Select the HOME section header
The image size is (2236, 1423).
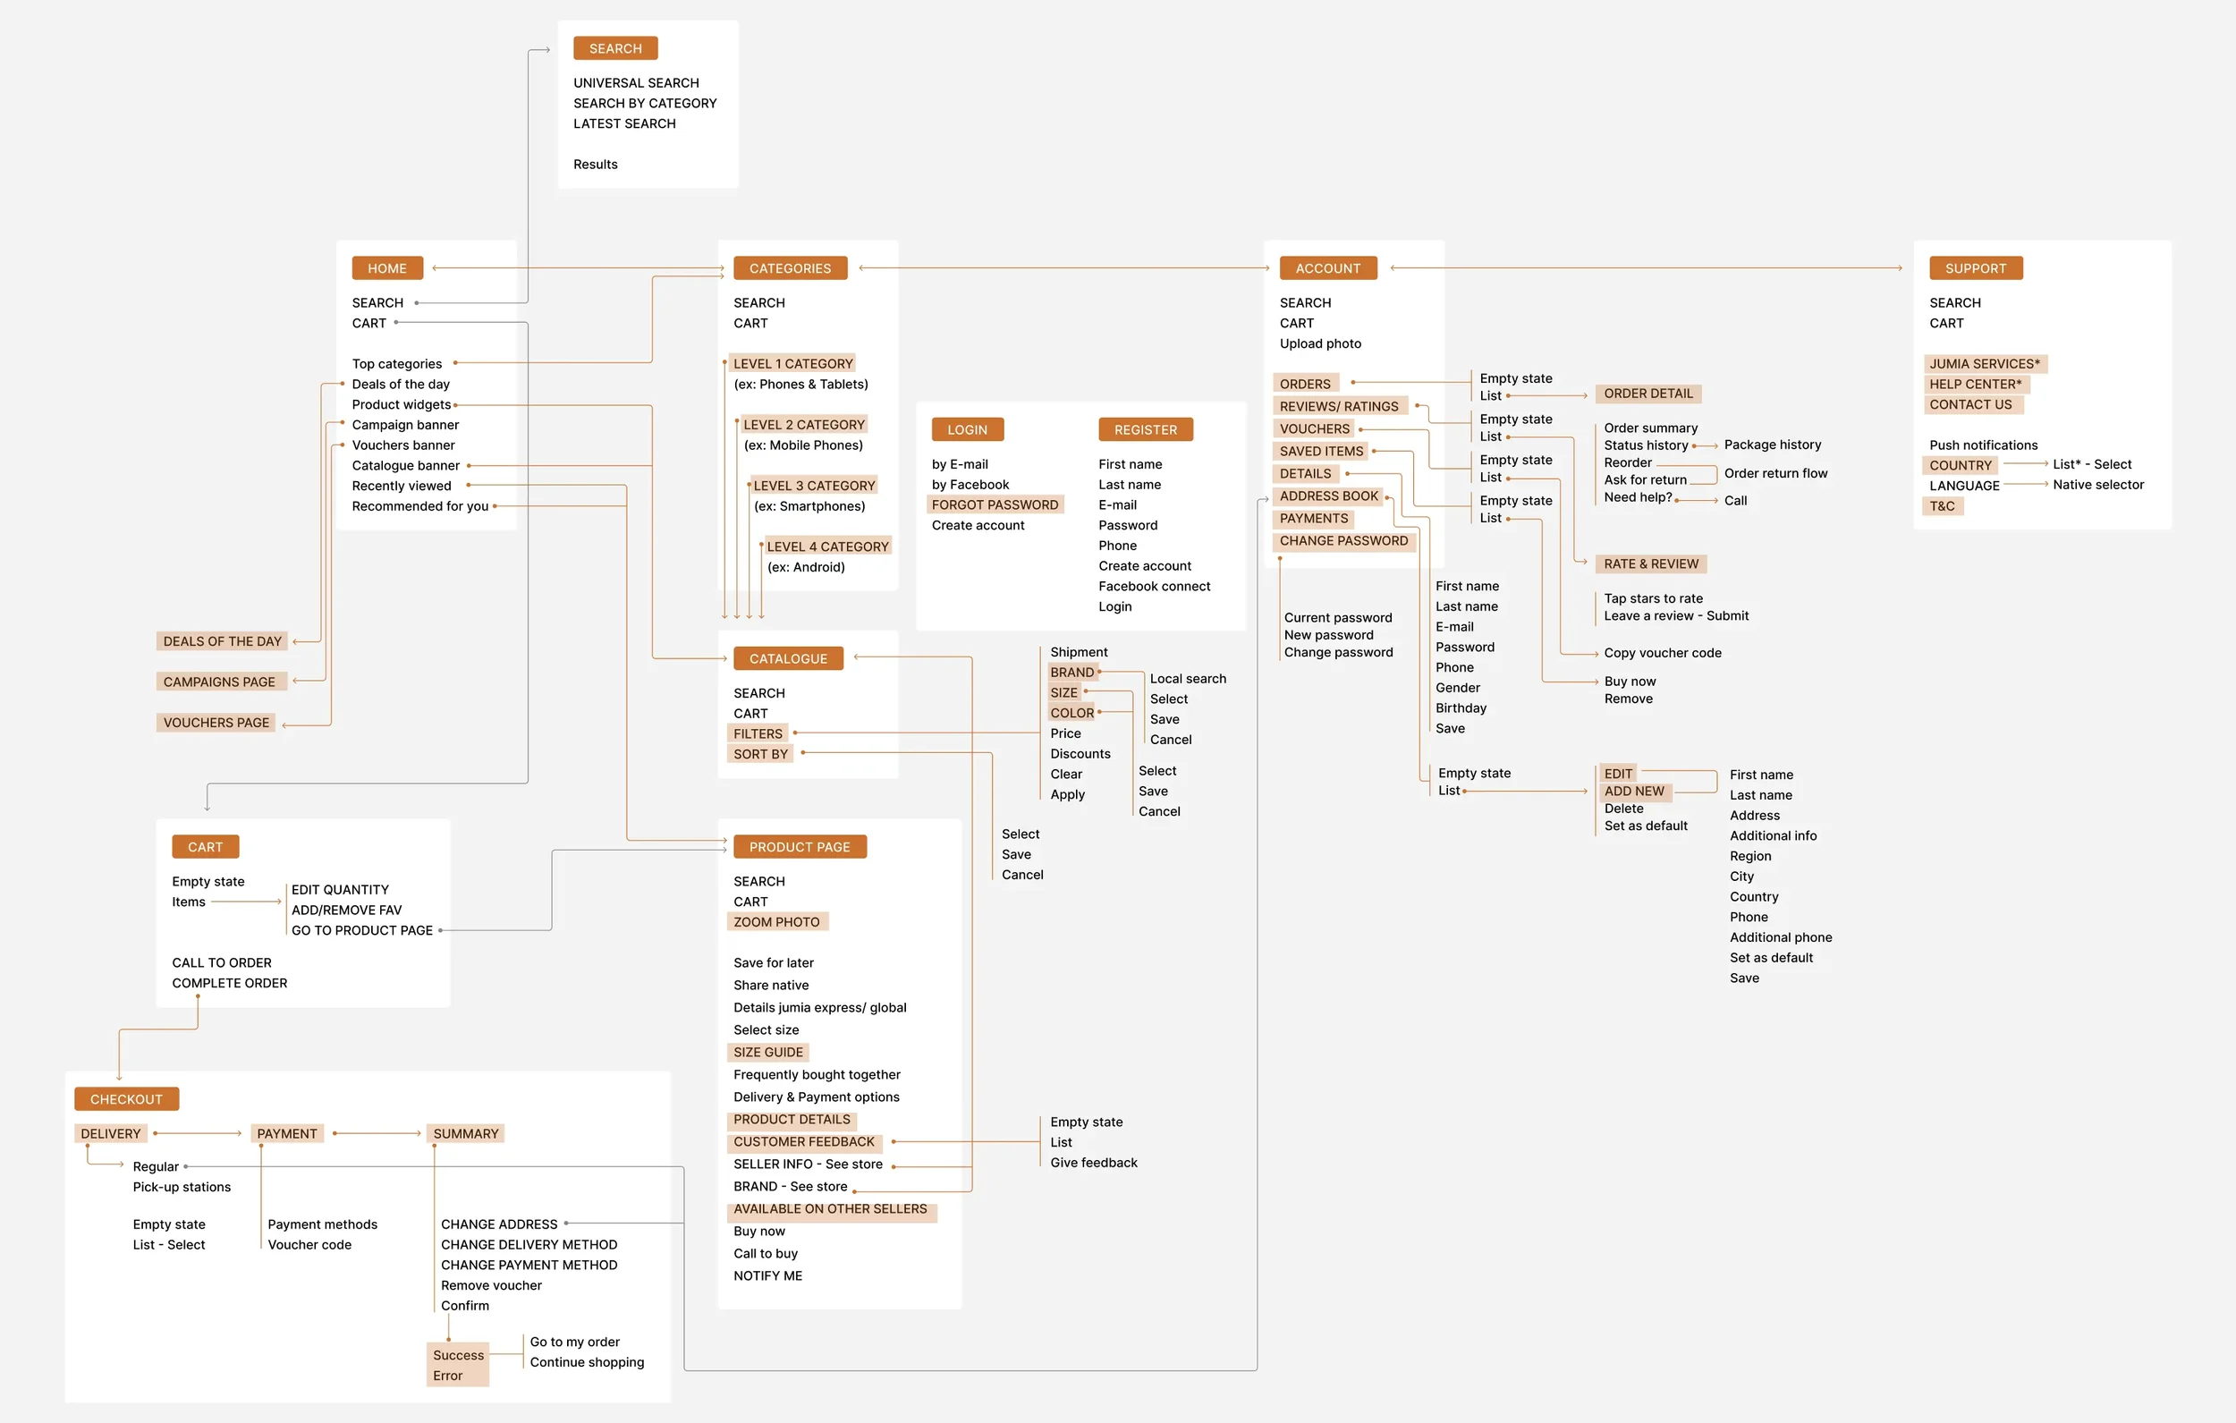[386, 268]
